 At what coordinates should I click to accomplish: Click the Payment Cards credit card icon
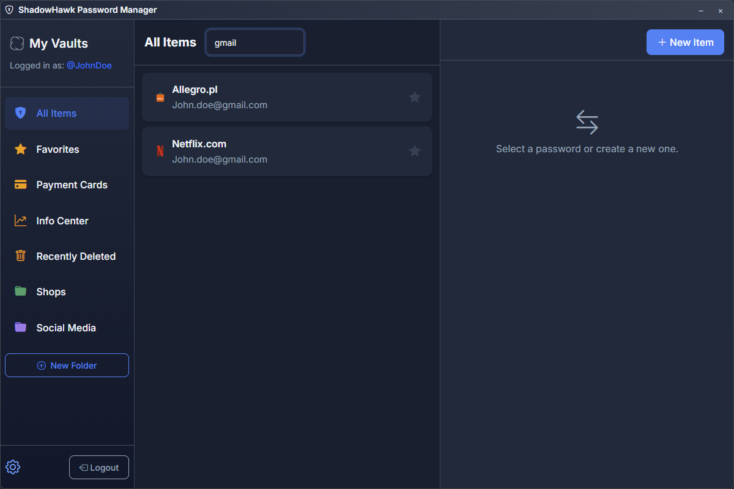coord(20,185)
